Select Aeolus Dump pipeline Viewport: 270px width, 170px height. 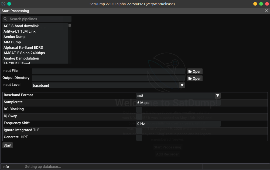tap(35, 37)
